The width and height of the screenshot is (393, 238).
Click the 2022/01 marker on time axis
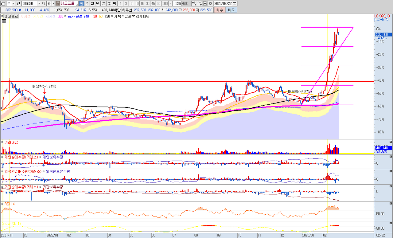(52, 235)
